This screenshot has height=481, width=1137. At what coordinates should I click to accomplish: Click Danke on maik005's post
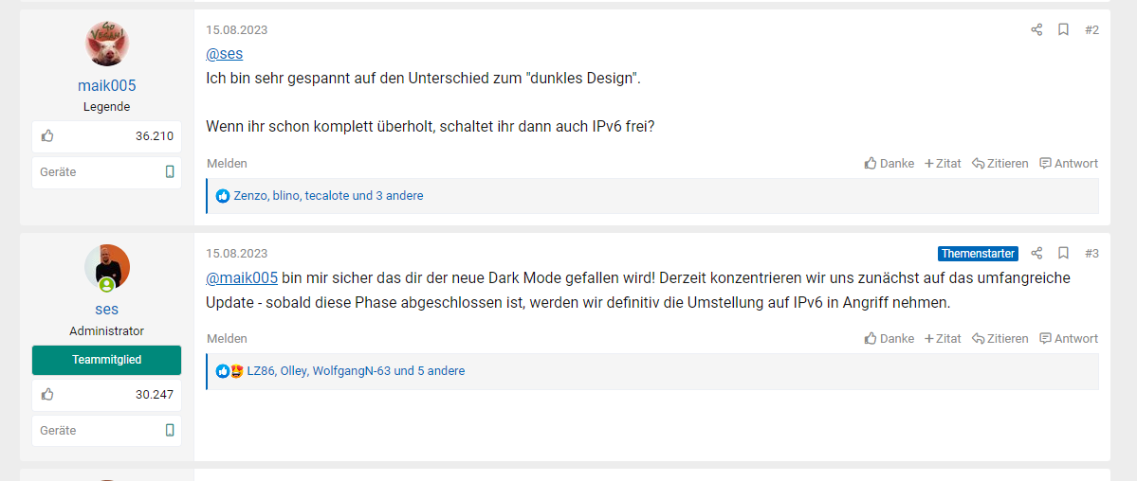[x=889, y=164]
